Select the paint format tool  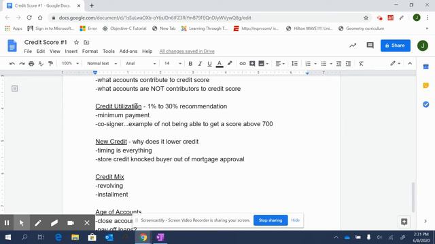(50, 64)
